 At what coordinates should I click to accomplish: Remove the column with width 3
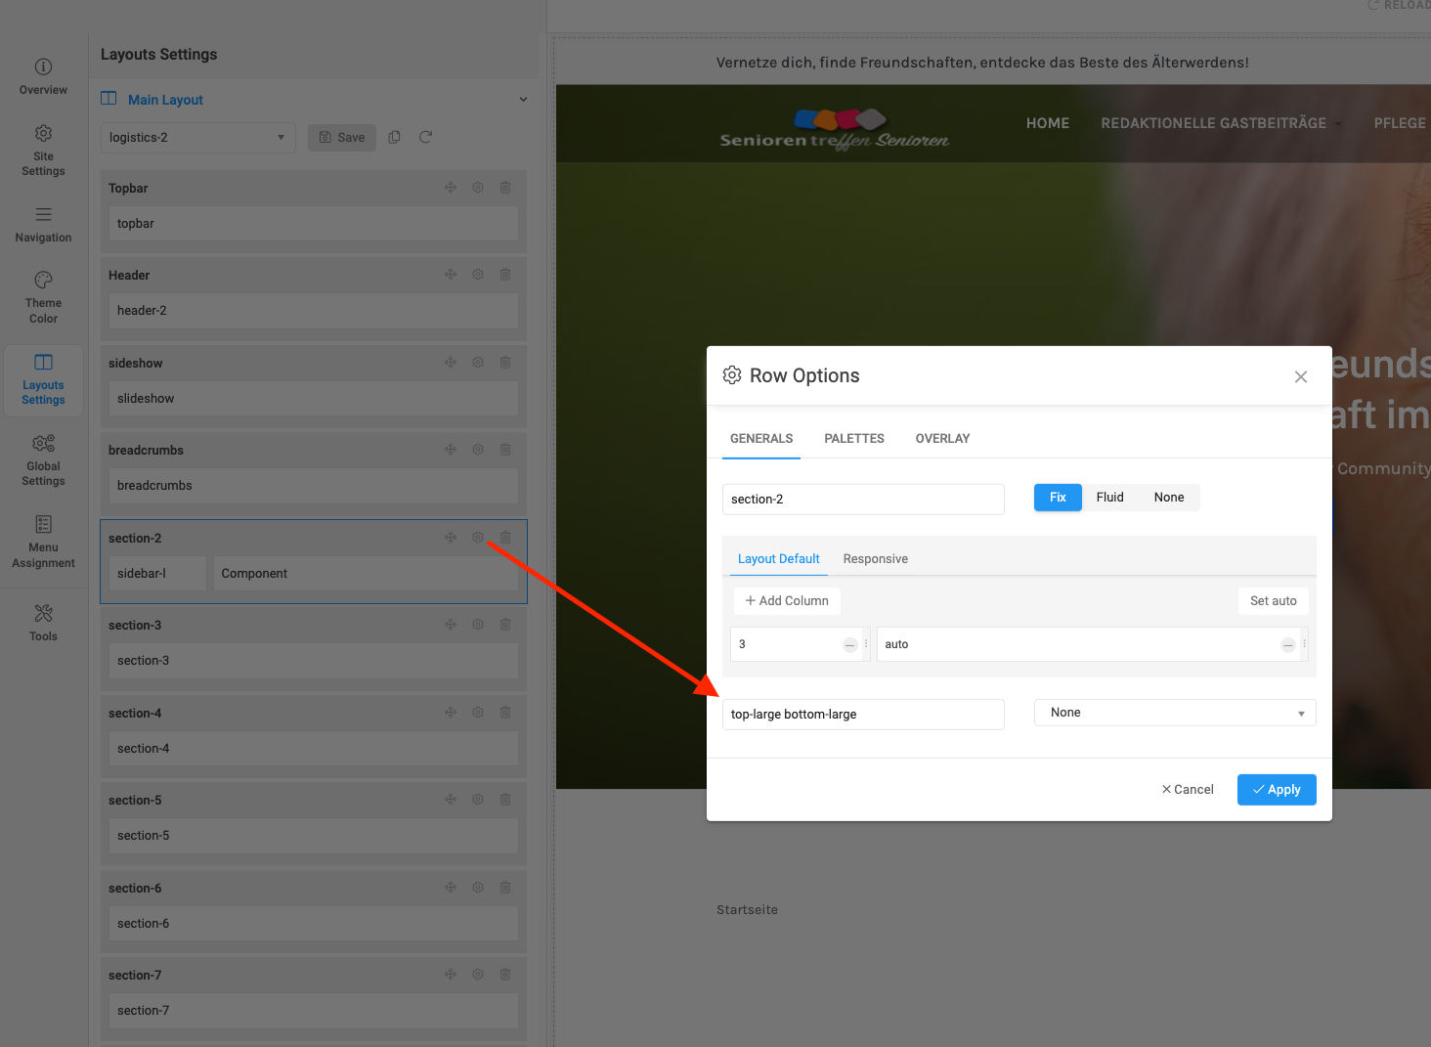pyautogui.click(x=850, y=645)
